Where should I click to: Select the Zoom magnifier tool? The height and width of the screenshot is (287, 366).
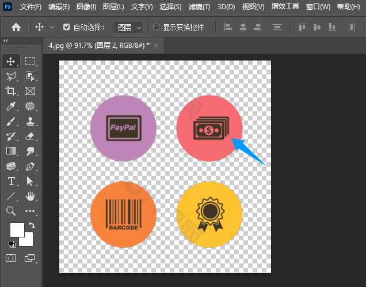pyautogui.click(x=11, y=211)
